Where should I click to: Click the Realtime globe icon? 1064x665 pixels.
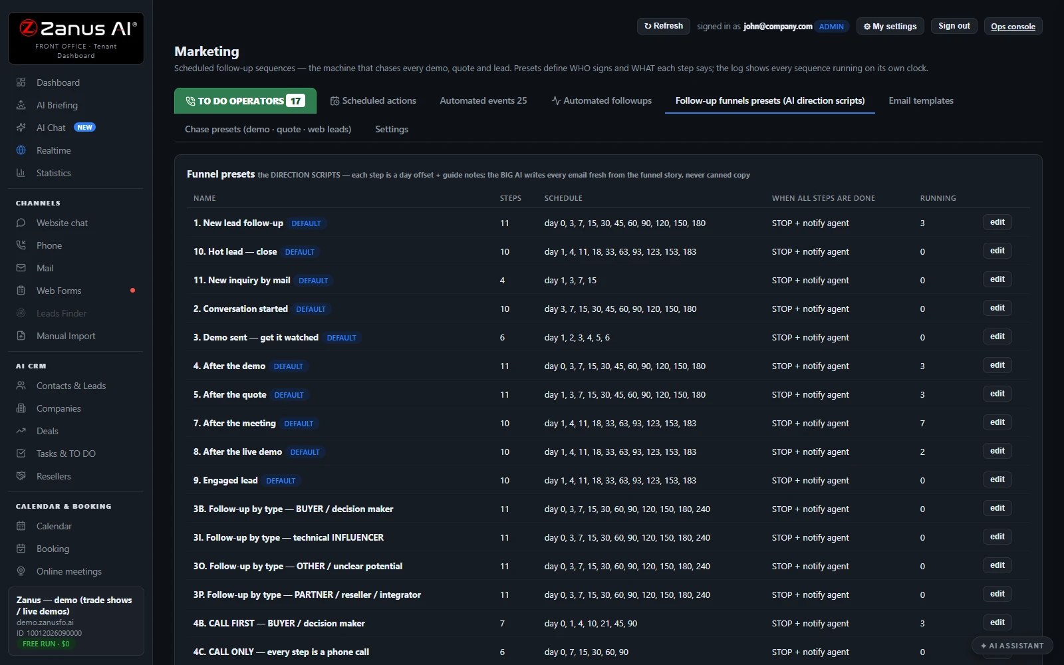click(x=21, y=150)
